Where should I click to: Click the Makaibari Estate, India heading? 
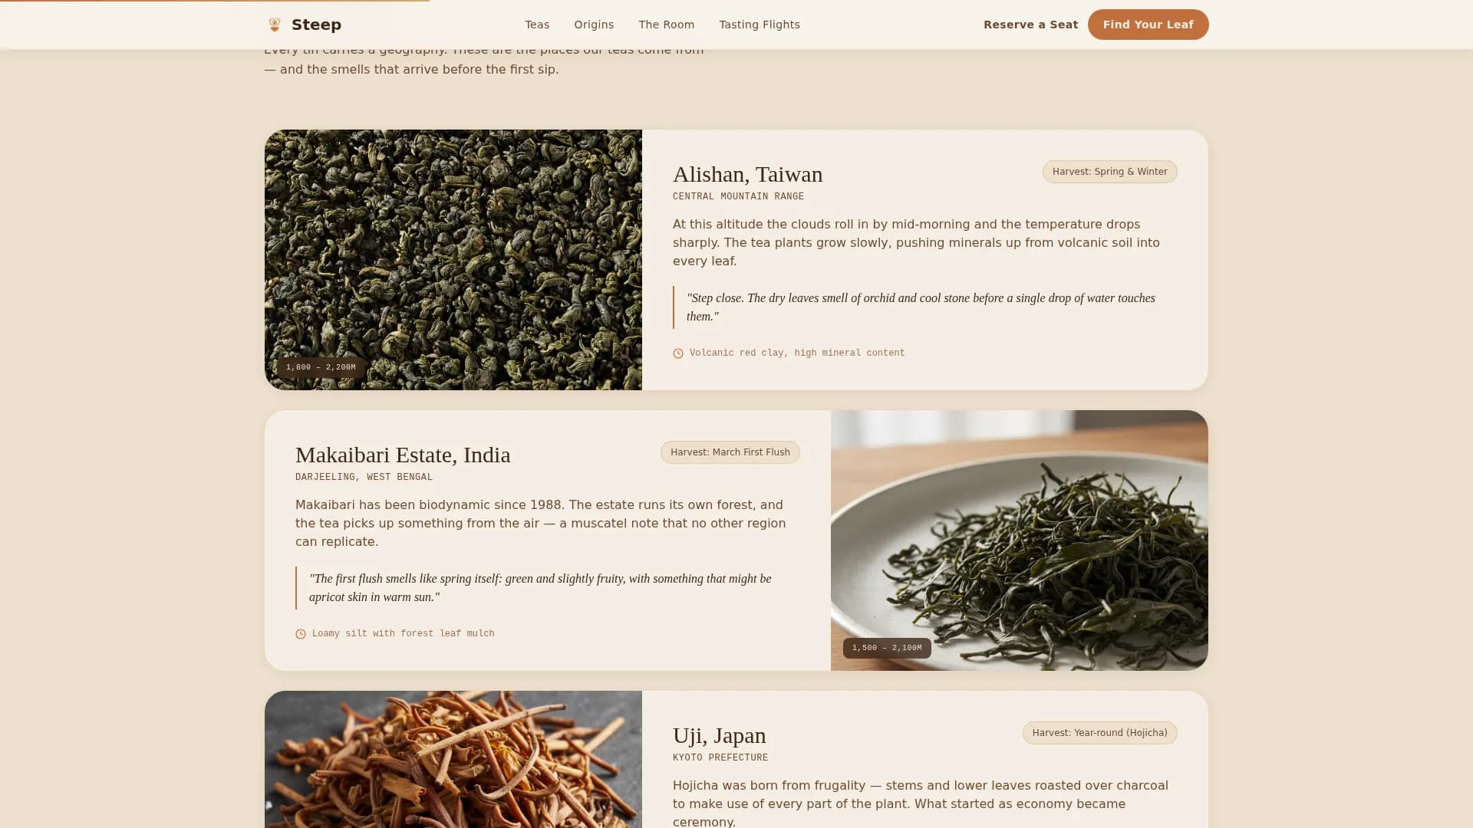pyautogui.click(x=403, y=455)
